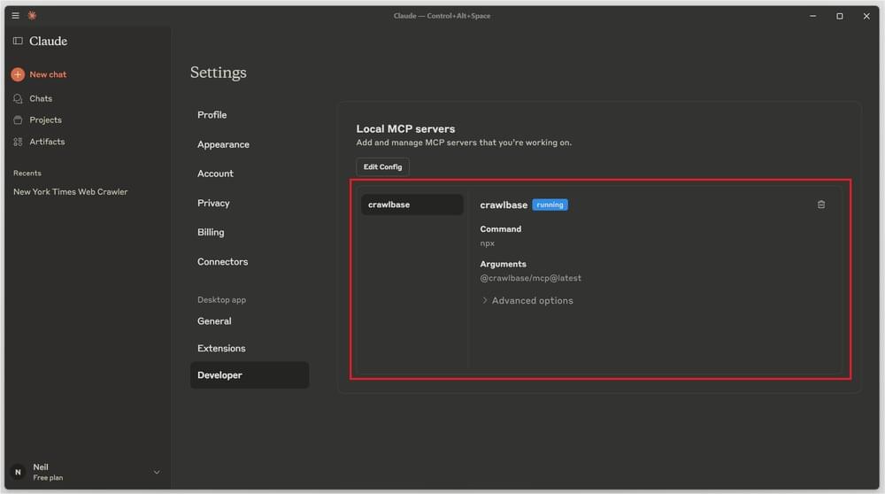The width and height of the screenshot is (885, 494).
Task: Click the orange plus New chat icon
Action: (x=18, y=74)
